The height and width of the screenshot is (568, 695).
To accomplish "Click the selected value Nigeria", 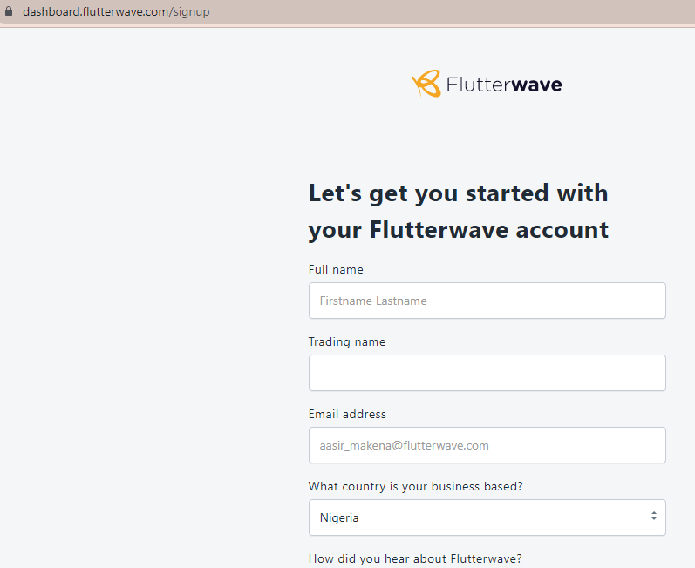I will pos(339,517).
